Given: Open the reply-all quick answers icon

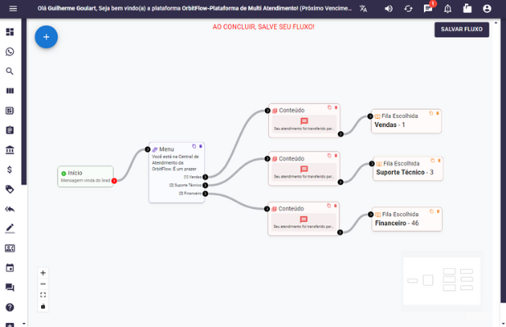Looking at the screenshot, I should 10,209.
